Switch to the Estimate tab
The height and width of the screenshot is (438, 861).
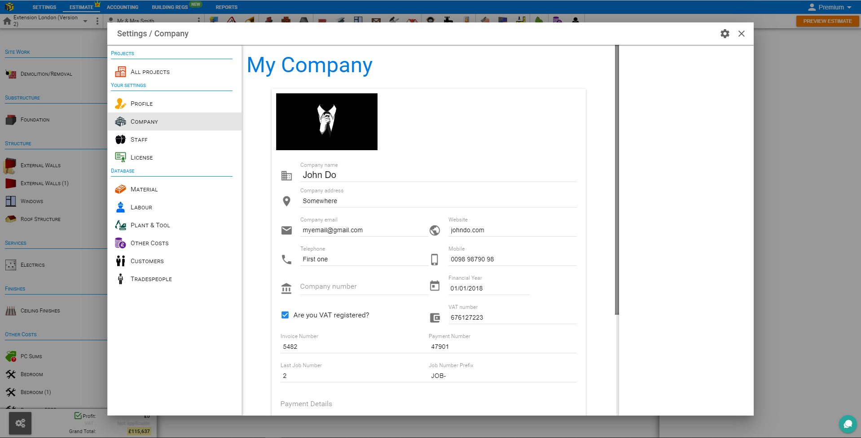pyautogui.click(x=82, y=7)
